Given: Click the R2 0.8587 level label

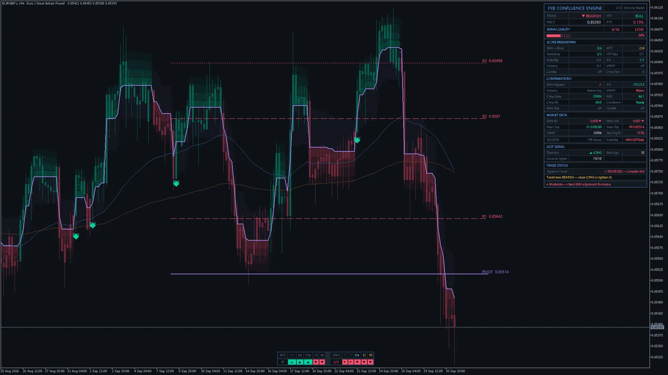Looking at the screenshot, I should coord(491,117).
